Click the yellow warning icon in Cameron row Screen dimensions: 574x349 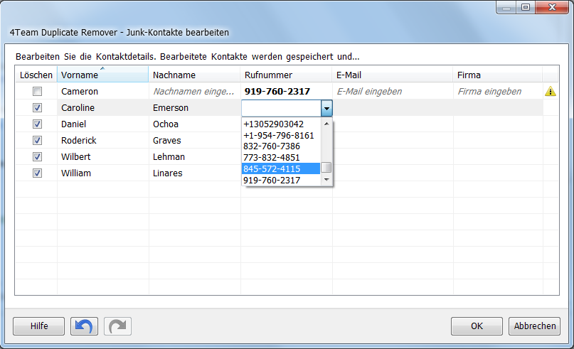coord(551,92)
